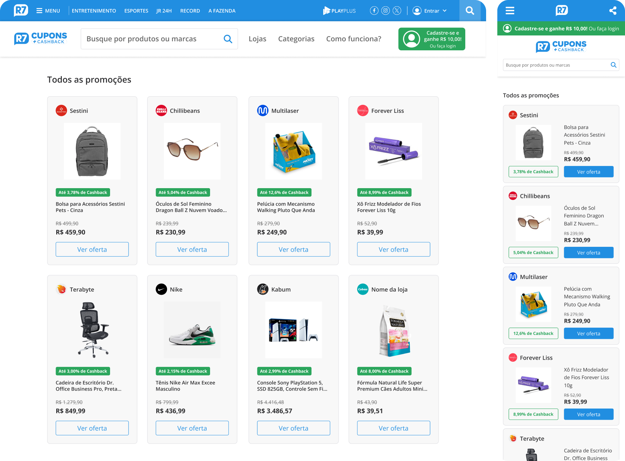625x461 pixels.
Task: Click the mobile R7 logo
Action: click(561, 10)
